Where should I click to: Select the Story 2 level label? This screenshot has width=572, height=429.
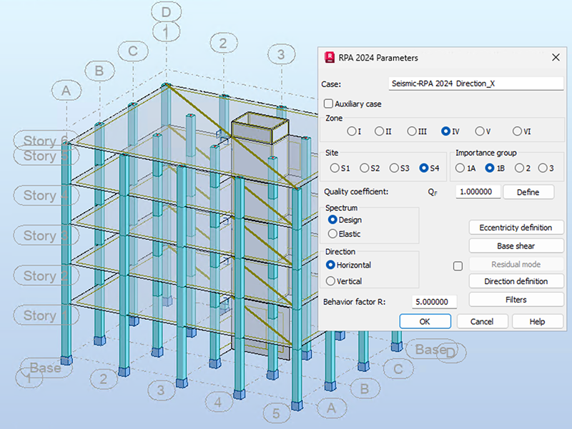coord(46,276)
